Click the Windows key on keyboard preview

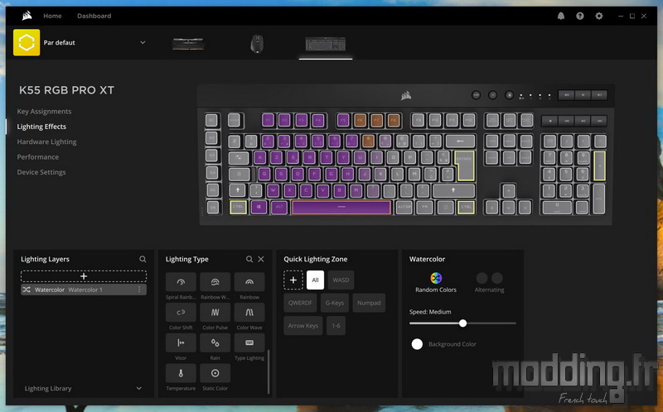pyautogui.click(x=259, y=208)
